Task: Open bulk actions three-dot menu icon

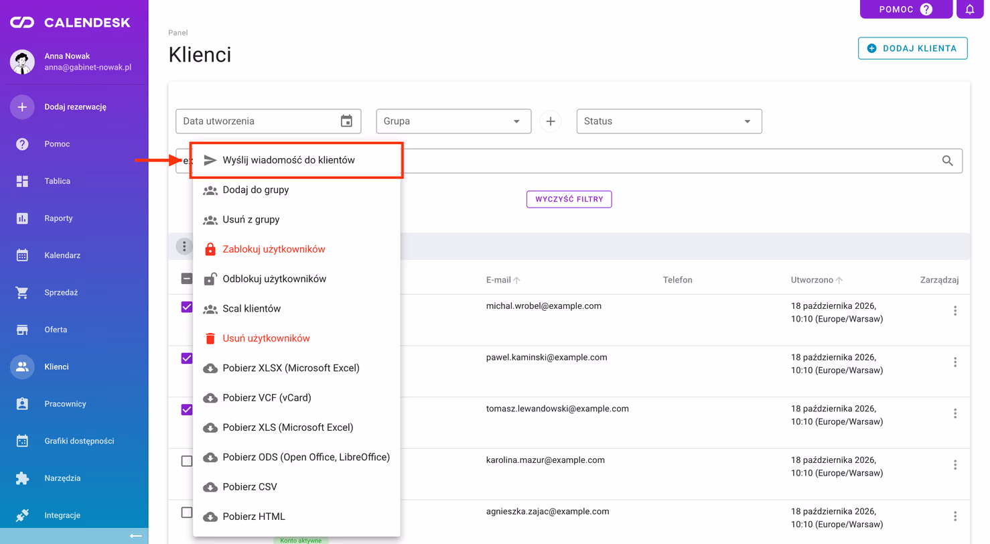Action: 184,247
